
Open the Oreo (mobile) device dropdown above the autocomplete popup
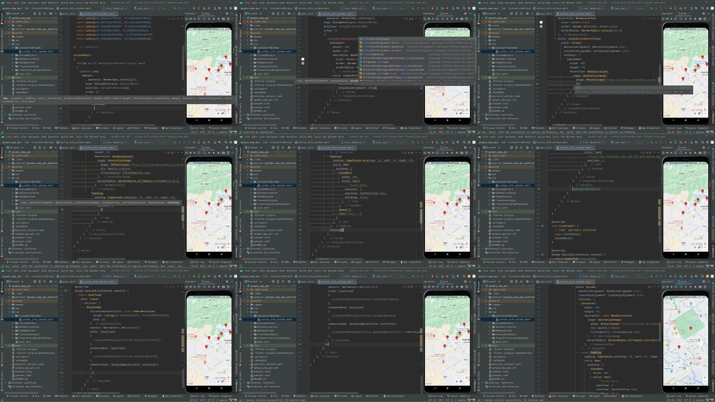tap(353, 8)
